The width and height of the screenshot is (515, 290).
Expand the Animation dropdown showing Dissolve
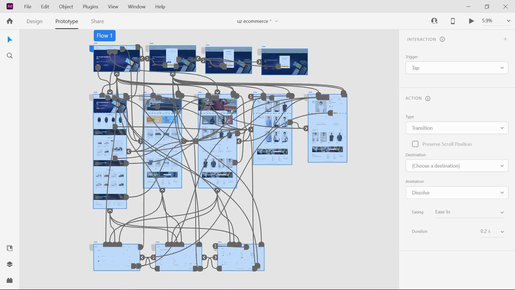pyautogui.click(x=457, y=193)
